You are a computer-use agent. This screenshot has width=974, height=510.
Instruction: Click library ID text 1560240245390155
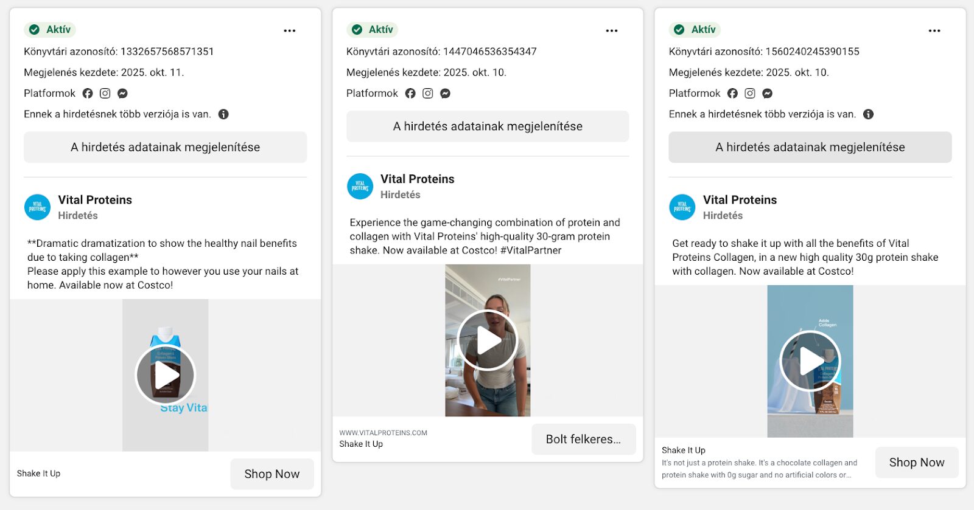pos(764,52)
